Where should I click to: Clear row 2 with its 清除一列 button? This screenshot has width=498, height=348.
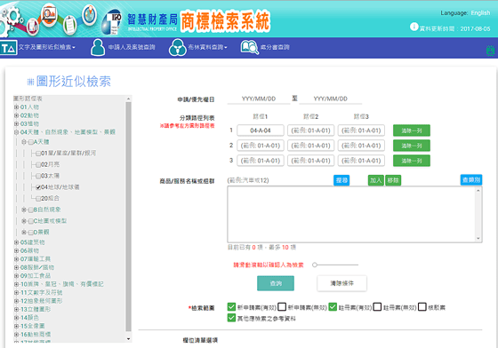[x=412, y=146]
